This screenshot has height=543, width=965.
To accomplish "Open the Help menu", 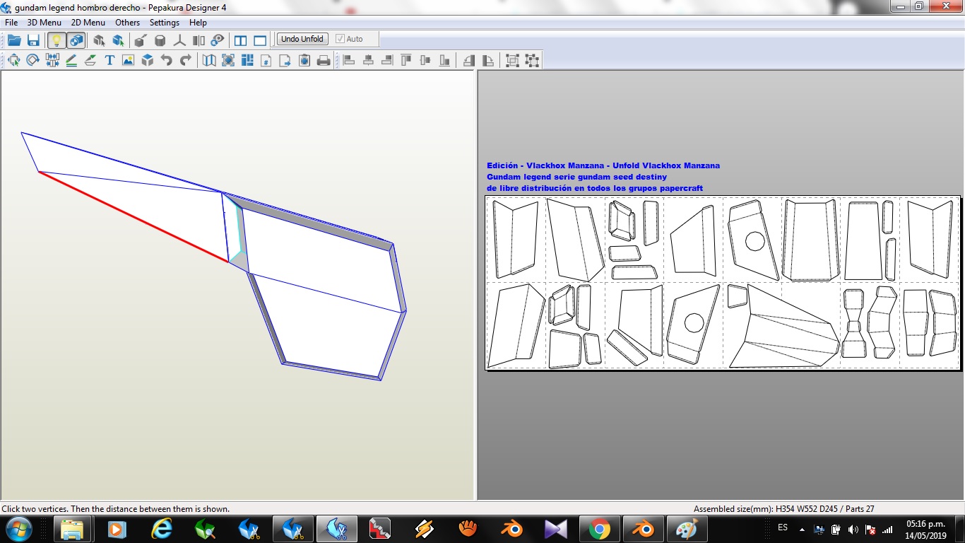I will click(x=198, y=23).
